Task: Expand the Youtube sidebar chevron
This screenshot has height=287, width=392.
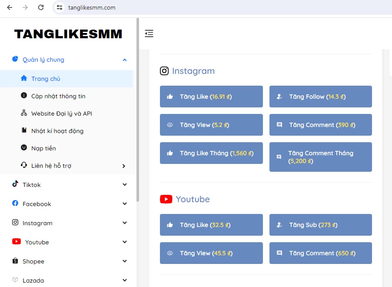Action: pos(124,242)
